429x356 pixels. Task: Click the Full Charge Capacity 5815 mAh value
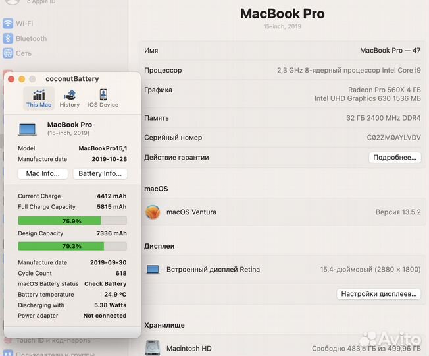click(x=112, y=207)
